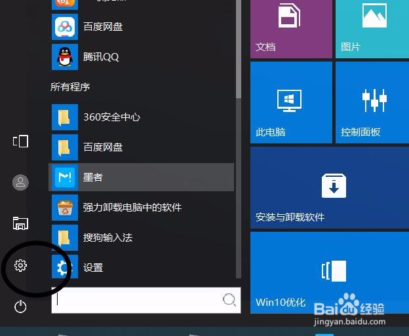Open the 此电脑 tile
Screen dimensions: 409x336
click(291, 102)
